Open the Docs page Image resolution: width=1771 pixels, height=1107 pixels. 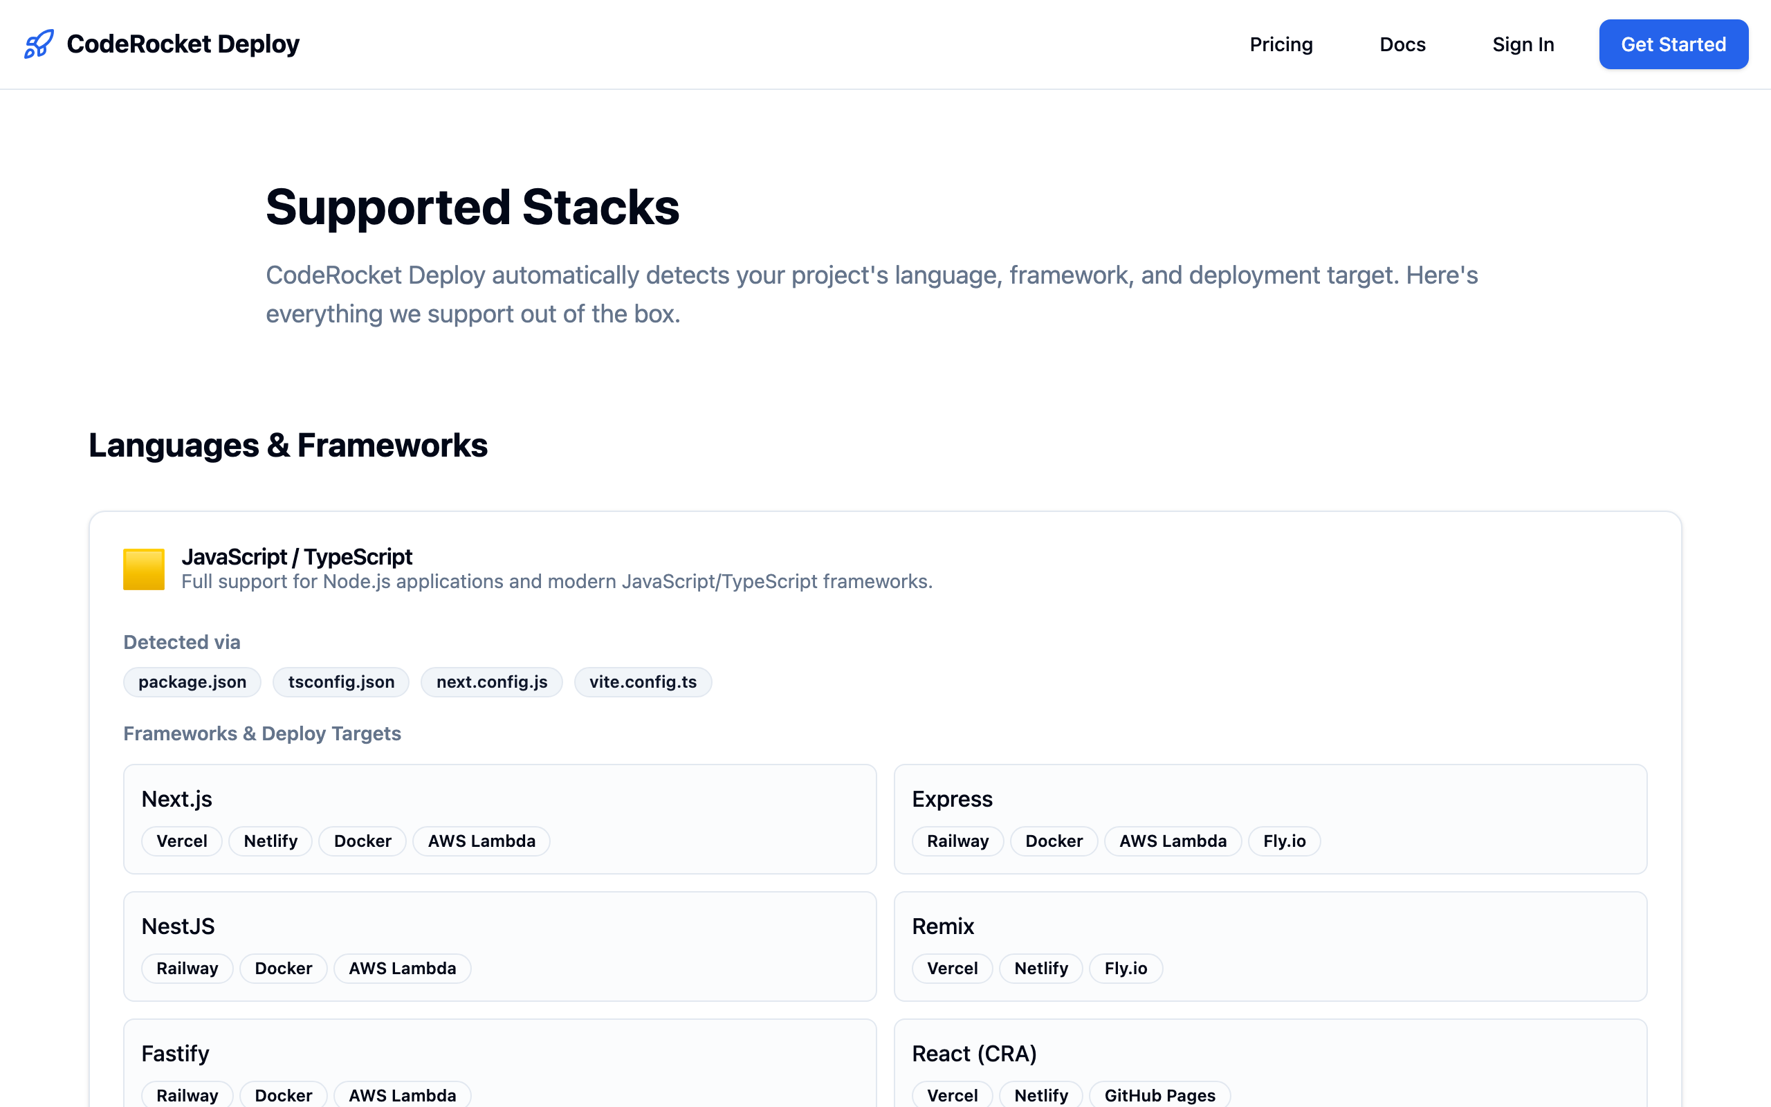click(1402, 44)
